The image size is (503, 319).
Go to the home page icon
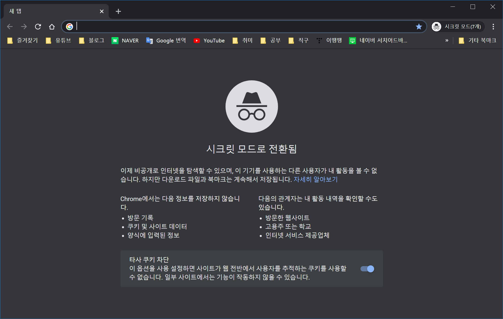click(x=52, y=27)
